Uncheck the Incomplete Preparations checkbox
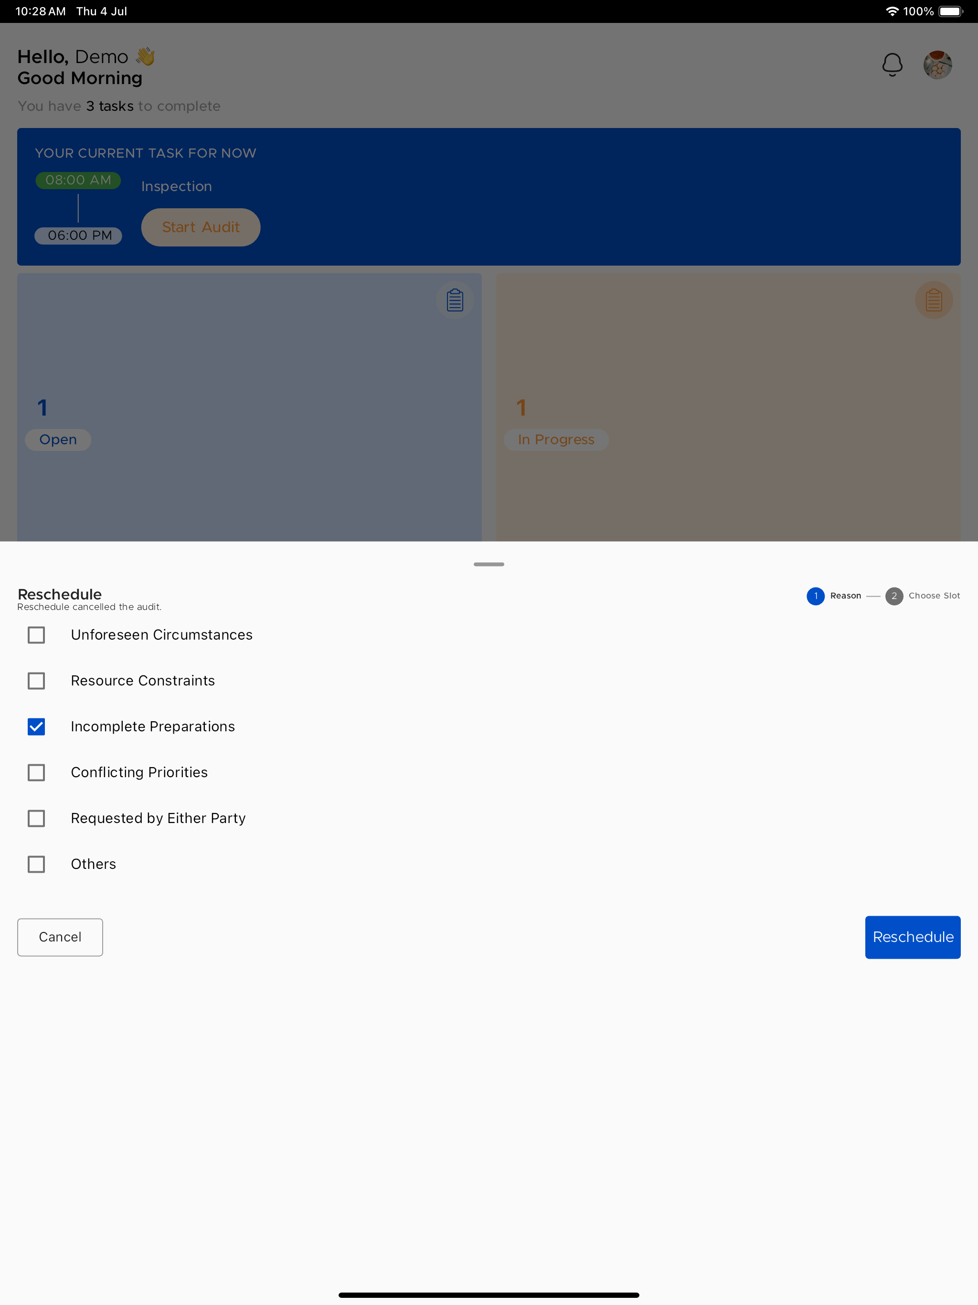Viewport: 978px width, 1305px height. coord(37,727)
